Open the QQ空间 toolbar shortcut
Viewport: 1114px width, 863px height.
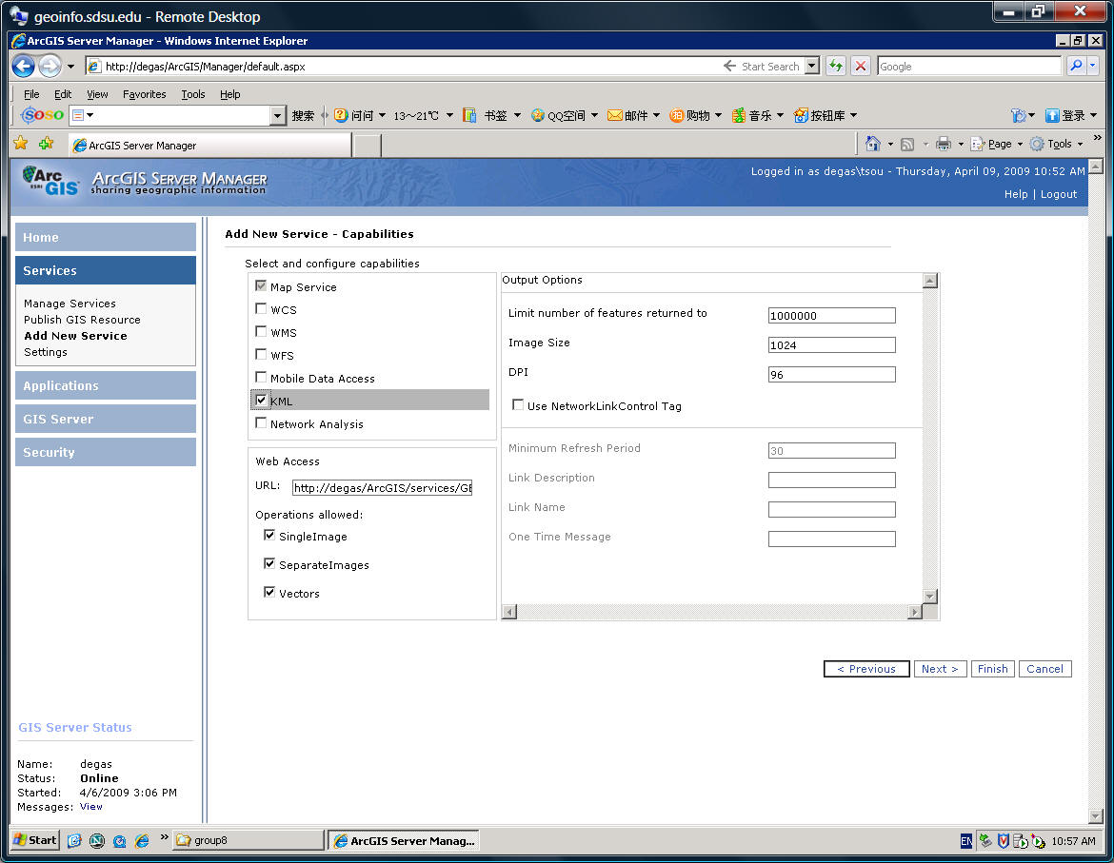click(558, 115)
